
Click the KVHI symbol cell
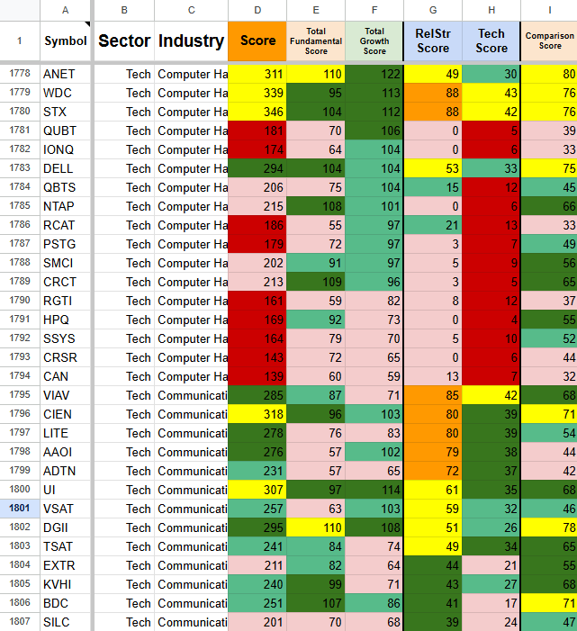(x=65, y=585)
